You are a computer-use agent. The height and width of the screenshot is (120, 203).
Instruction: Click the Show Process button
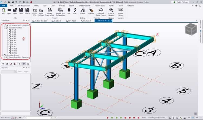(x=5, y=118)
